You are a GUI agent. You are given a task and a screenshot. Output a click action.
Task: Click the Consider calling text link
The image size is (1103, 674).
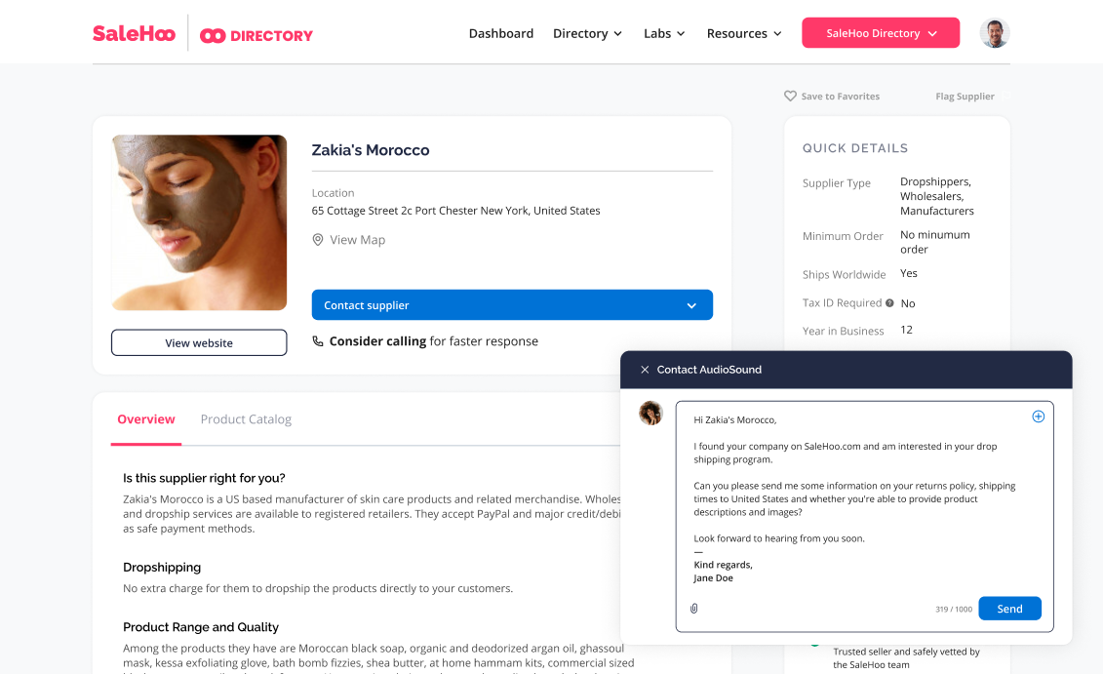pyautogui.click(x=377, y=341)
